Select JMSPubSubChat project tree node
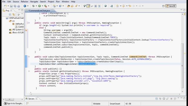Viewport: 188px width, 106px height. [x=15, y=18]
